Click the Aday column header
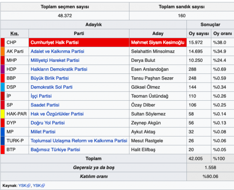The image size is (234, 190). 158,34
